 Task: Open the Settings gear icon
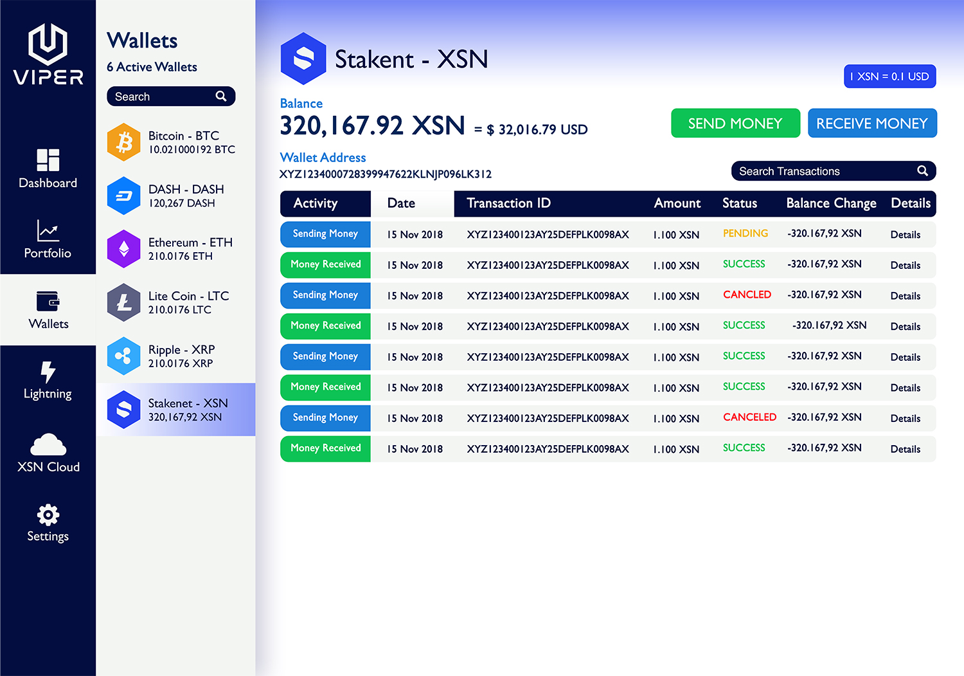[x=48, y=515]
